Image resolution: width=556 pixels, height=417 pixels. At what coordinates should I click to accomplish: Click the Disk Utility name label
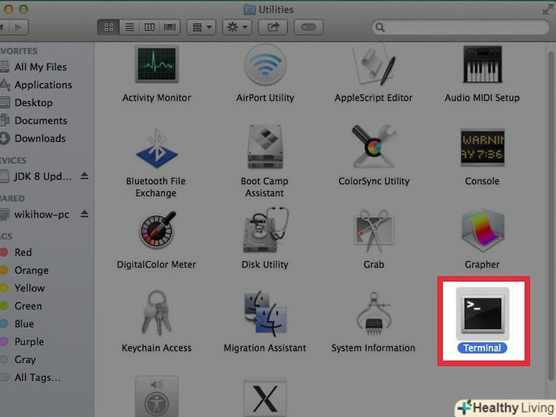coord(265,264)
